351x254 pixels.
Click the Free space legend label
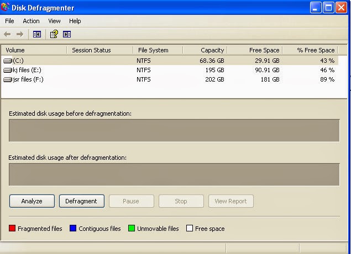pos(209,229)
